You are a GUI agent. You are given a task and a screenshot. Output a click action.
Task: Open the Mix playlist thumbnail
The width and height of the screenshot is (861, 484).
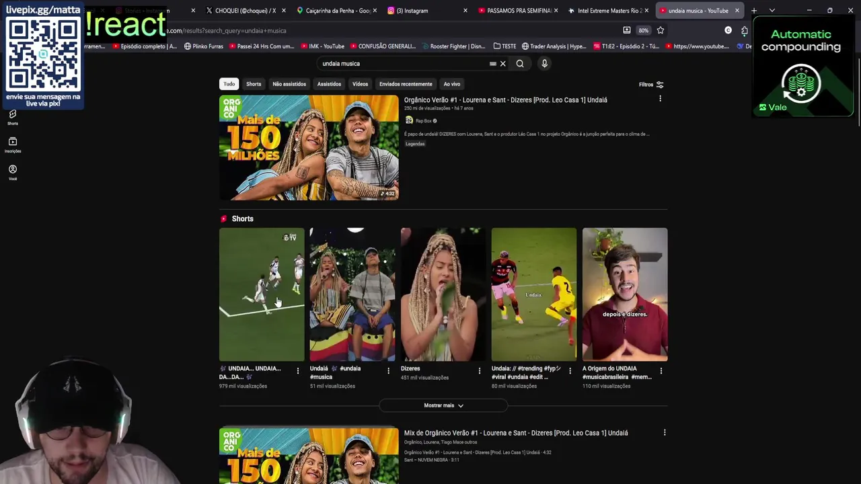[x=309, y=455]
